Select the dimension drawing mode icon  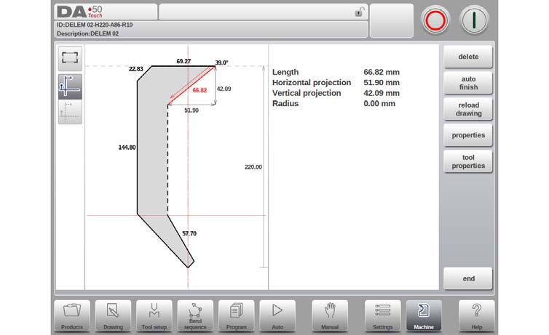[70, 86]
